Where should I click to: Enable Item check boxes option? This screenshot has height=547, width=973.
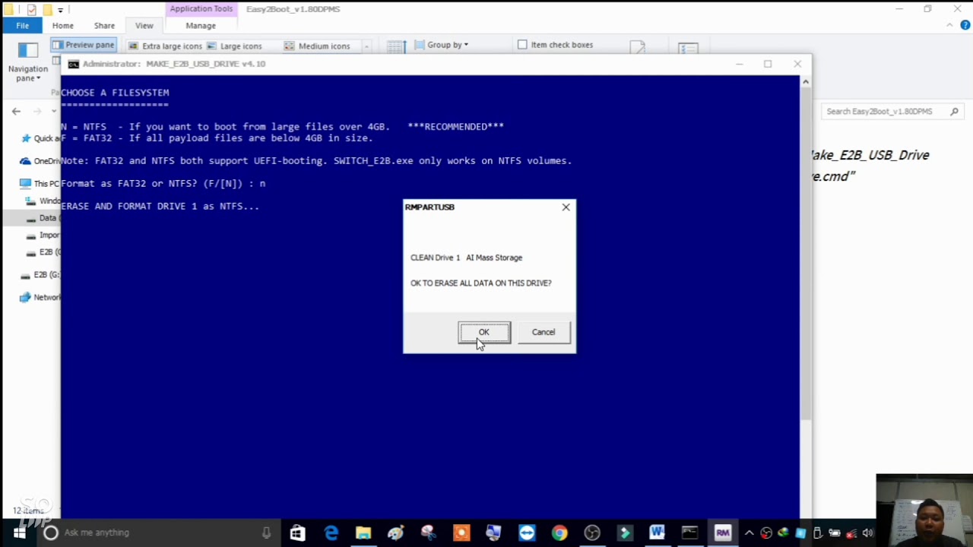pos(555,45)
